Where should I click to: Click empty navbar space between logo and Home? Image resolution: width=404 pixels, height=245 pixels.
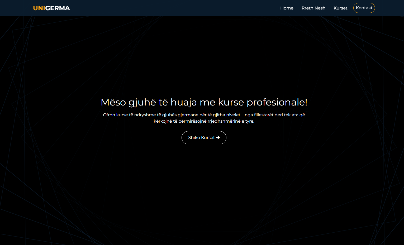tap(172, 8)
